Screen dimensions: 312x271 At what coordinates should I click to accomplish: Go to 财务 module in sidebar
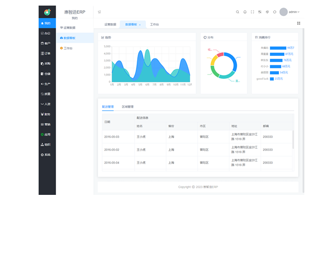tap(47, 114)
